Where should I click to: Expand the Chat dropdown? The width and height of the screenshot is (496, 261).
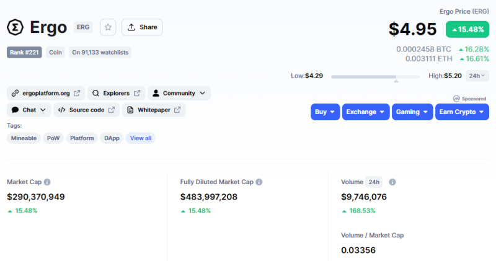tap(29, 110)
